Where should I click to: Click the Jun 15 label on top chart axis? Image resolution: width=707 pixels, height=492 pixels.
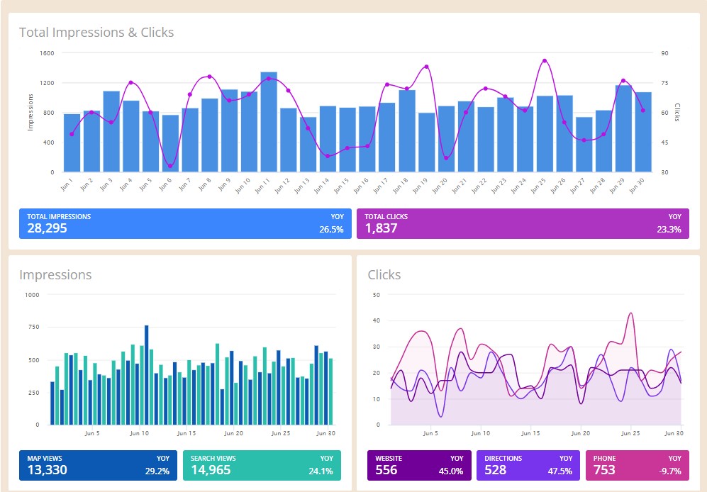[345, 184]
